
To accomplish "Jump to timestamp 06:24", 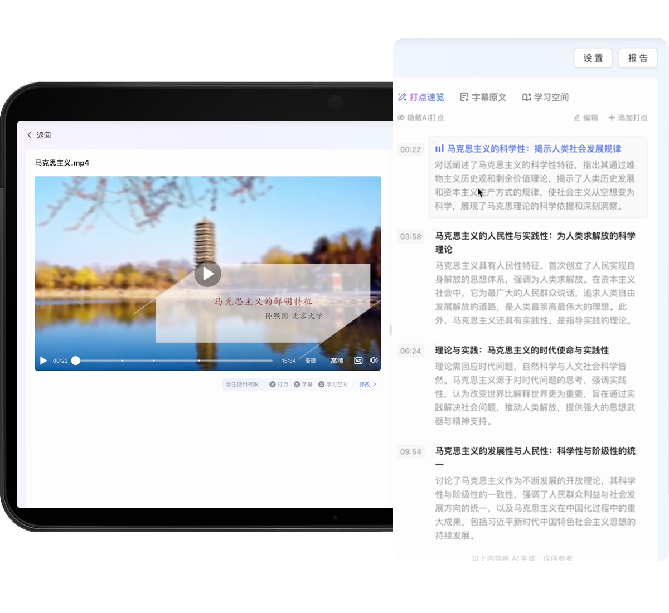I will (410, 351).
